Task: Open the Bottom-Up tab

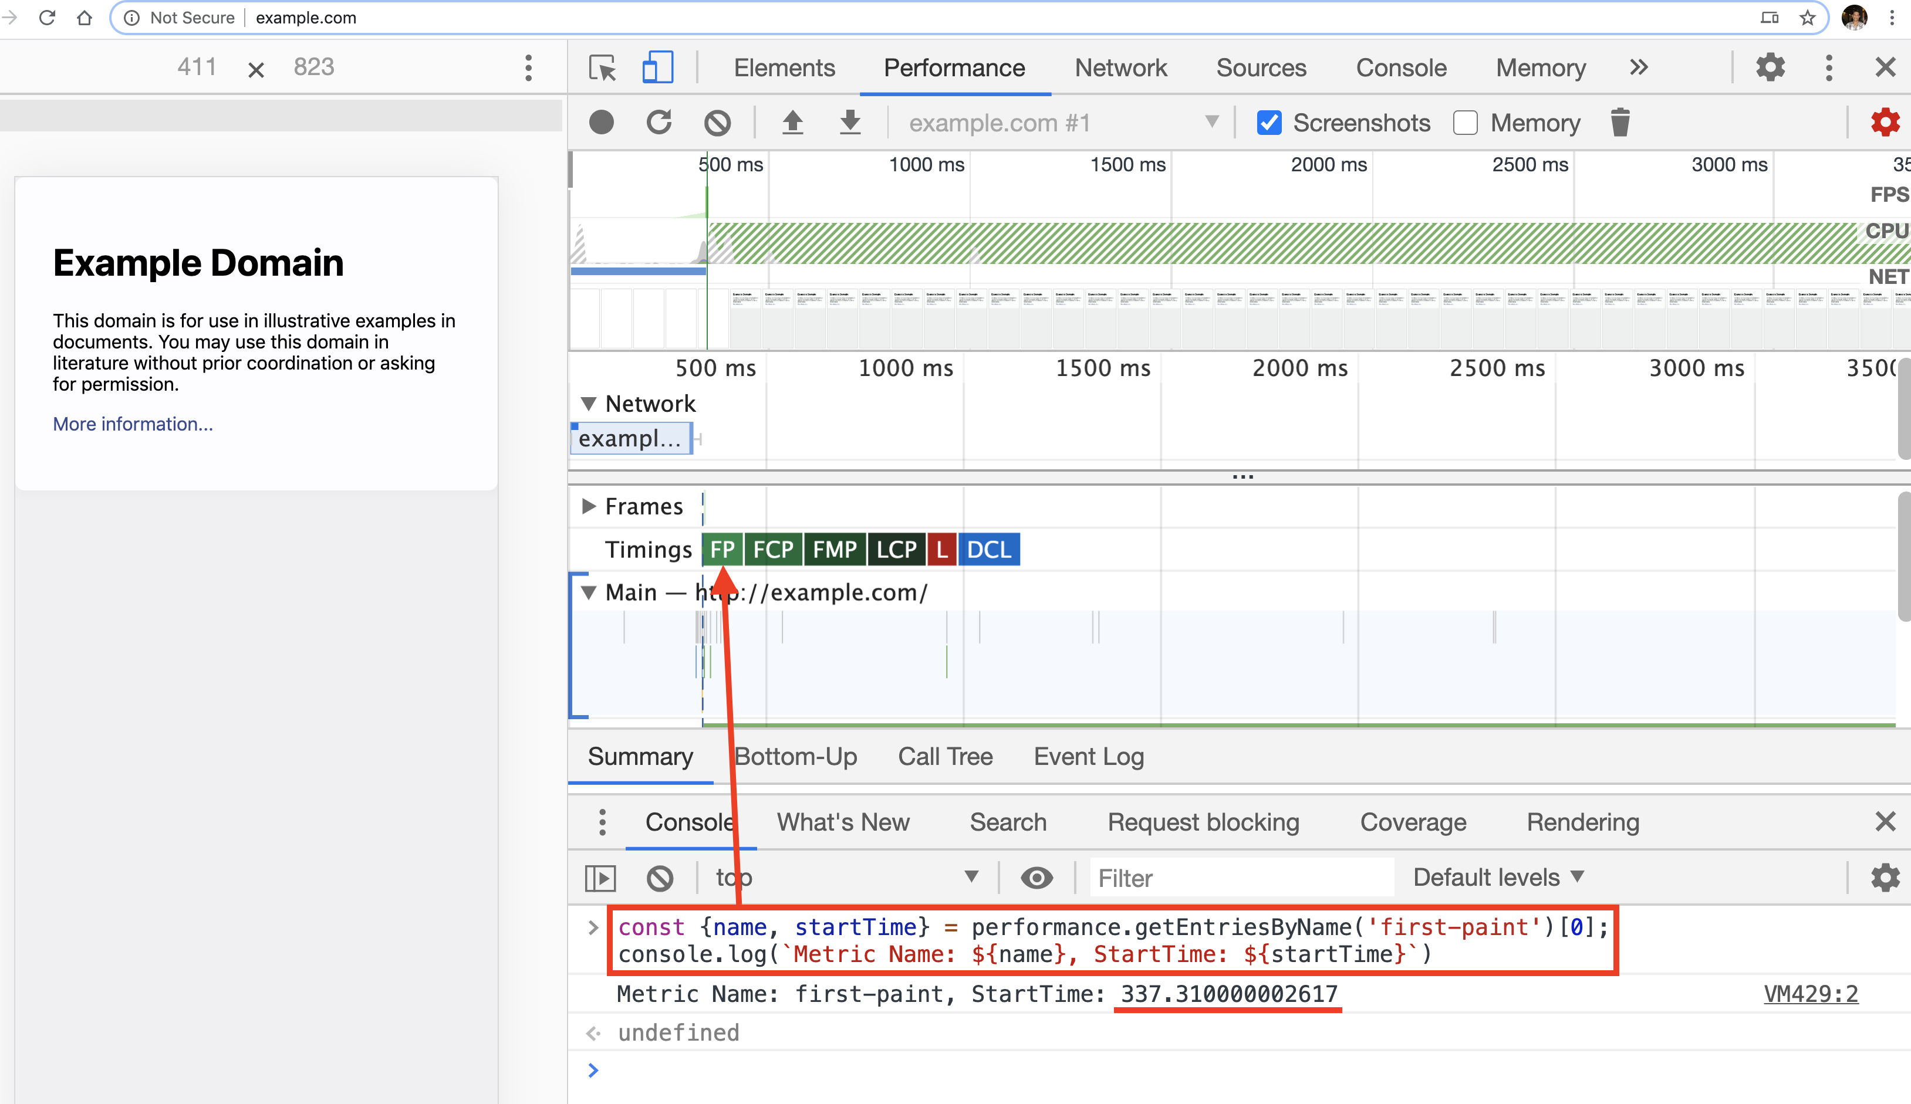Action: pyautogui.click(x=795, y=756)
